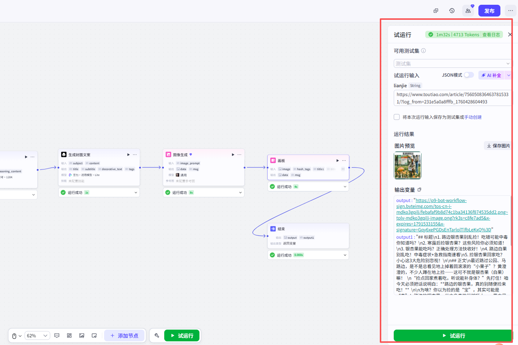Click the duplicate workflow icon in top bar

pos(436,11)
